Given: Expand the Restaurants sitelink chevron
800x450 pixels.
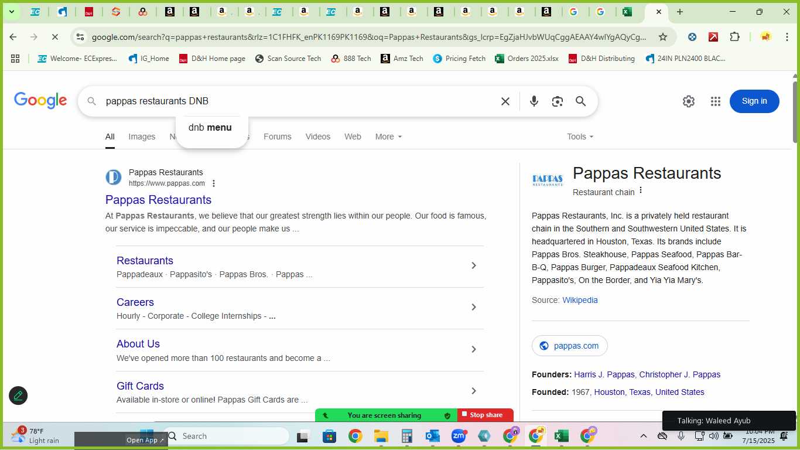Looking at the screenshot, I should tap(474, 266).
